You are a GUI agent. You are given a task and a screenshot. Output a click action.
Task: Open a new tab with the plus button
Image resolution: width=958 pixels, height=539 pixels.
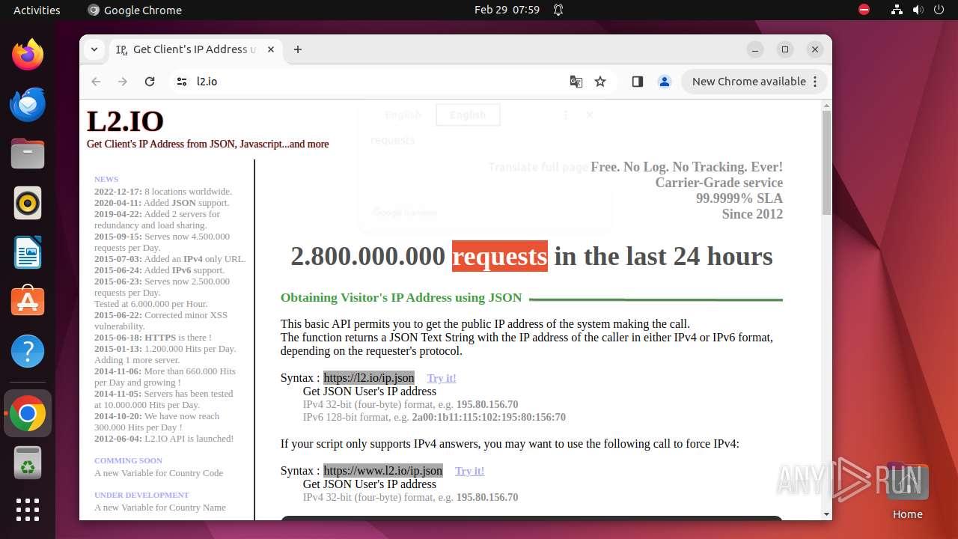point(298,49)
